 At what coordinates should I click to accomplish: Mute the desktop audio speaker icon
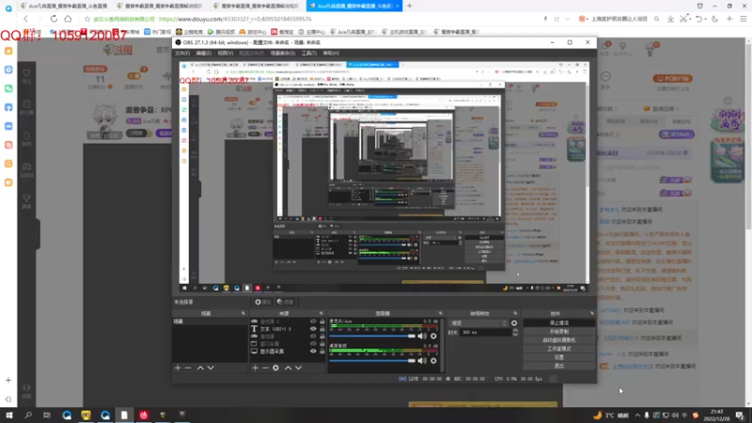point(422,361)
